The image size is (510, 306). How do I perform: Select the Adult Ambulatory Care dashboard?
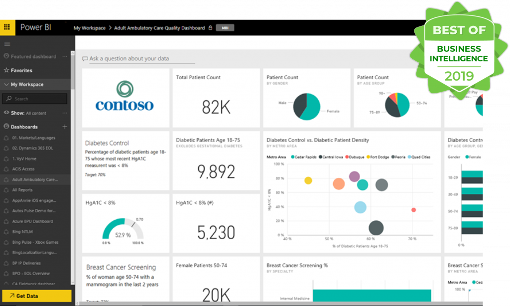tap(35, 179)
